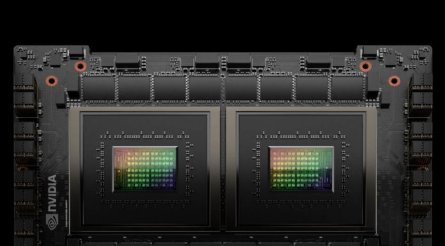Select the left rainbow-colored chip die

145,169
